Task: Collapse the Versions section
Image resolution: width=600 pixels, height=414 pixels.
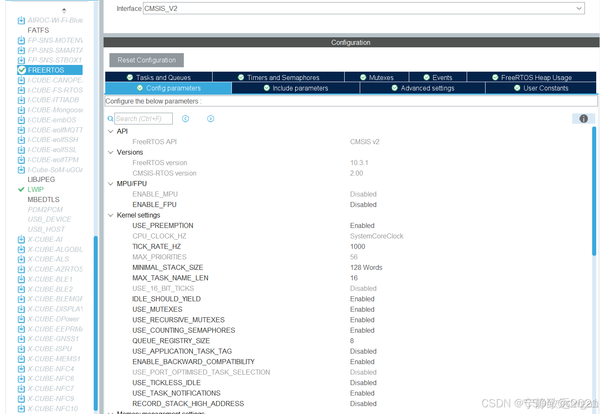Action: [111, 152]
